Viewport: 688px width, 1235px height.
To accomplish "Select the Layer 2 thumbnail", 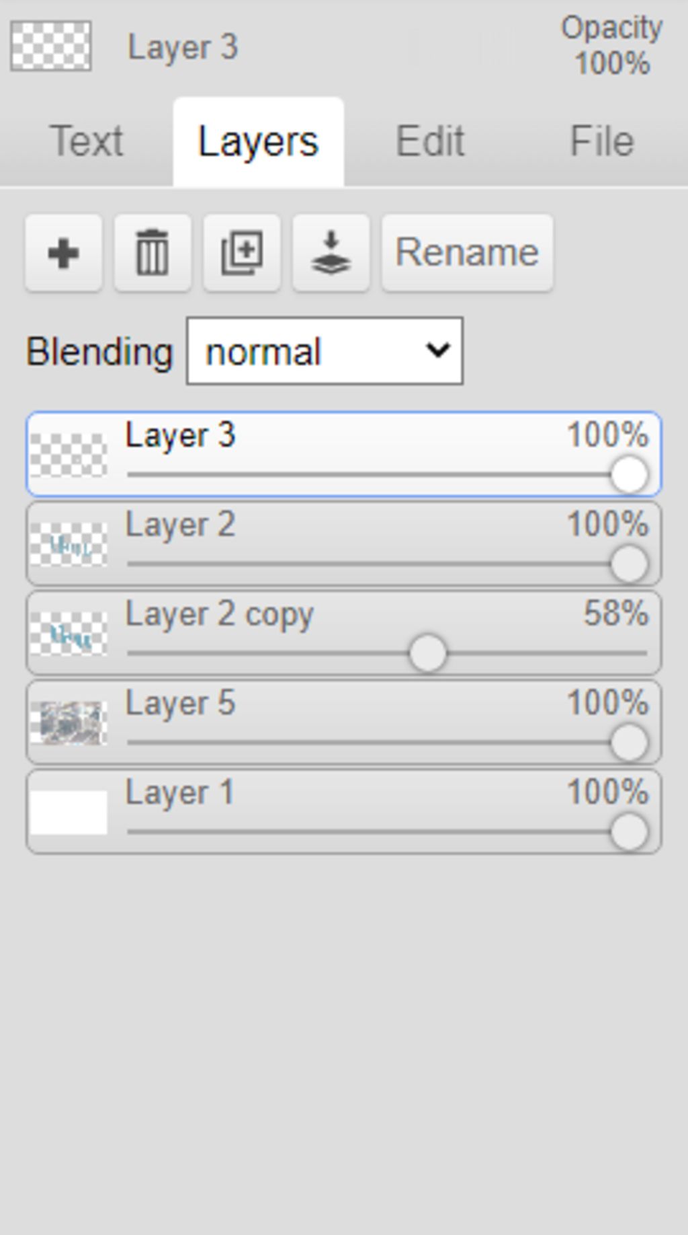I will click(x=69, y=544).
